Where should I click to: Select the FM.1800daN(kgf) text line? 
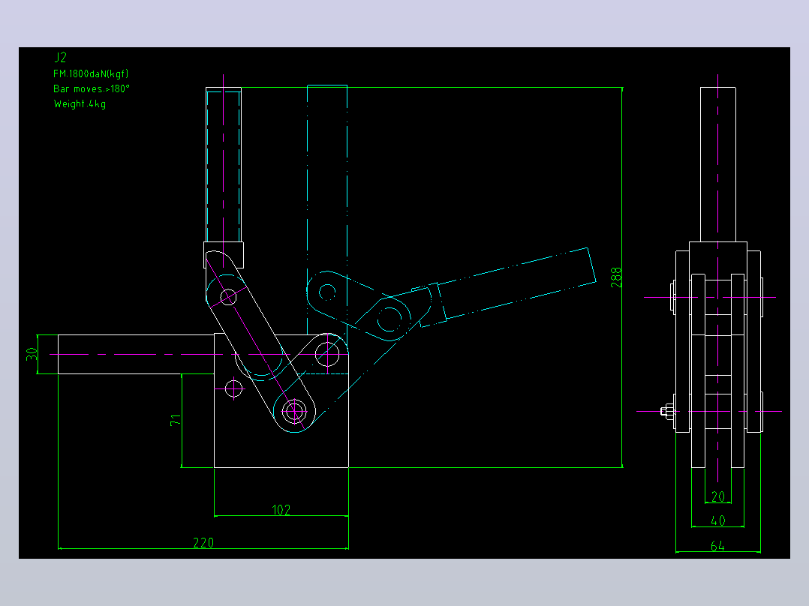91,73
